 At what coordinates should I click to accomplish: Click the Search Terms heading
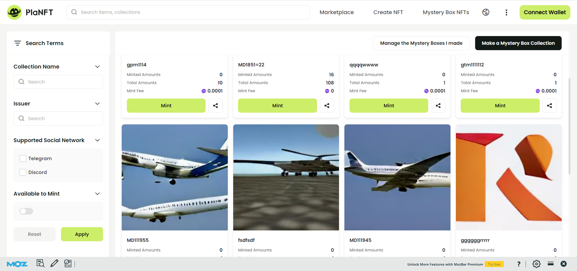pyautogui.click(x=44, y=43)
